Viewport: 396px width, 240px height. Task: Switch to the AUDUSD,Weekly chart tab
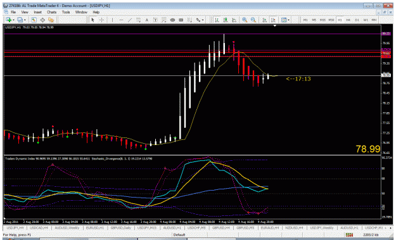point(67,228)
